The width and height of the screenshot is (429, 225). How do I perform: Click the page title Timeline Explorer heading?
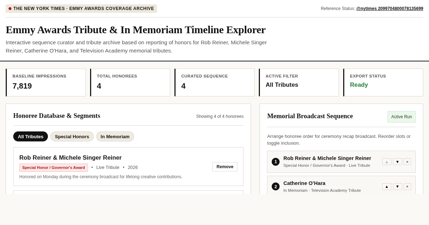135,30
